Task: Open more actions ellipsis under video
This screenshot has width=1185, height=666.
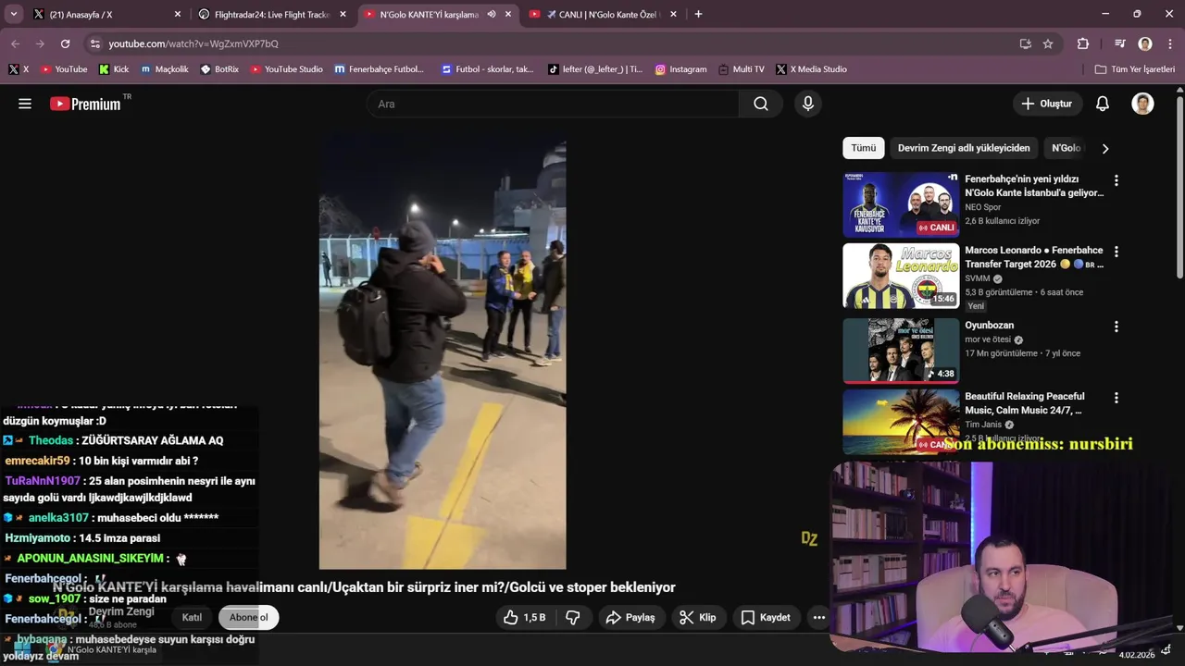Action: [x=818, y=617]
